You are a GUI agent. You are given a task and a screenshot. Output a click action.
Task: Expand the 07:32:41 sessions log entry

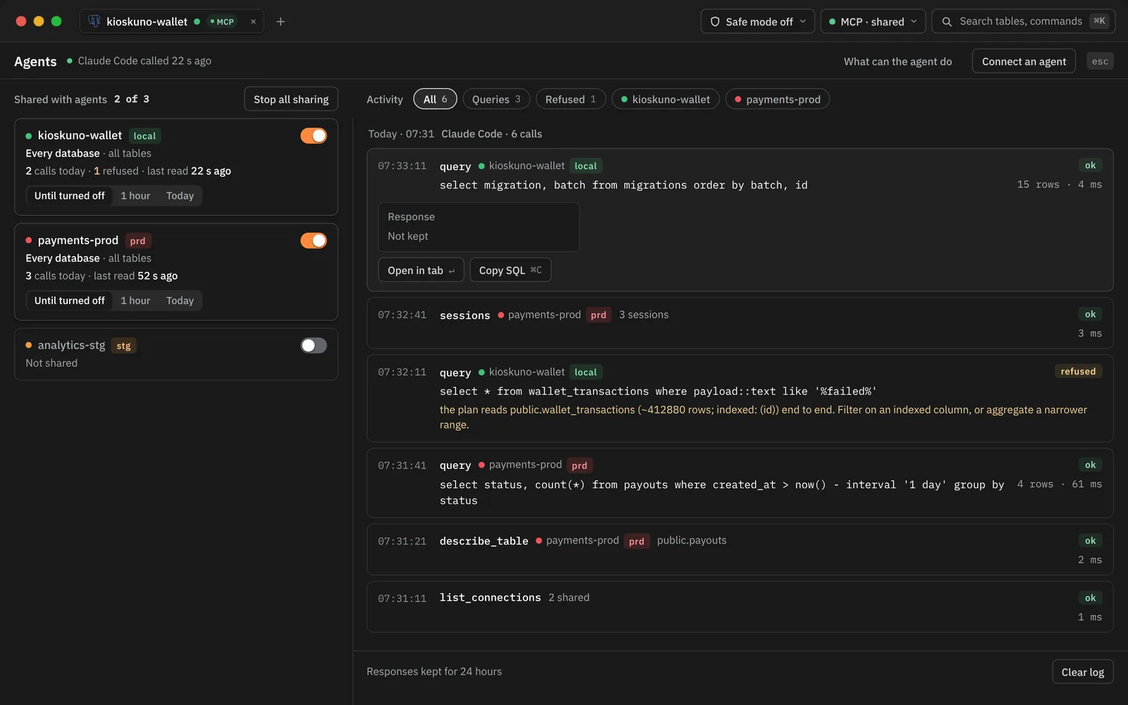[x=740, y=323]
